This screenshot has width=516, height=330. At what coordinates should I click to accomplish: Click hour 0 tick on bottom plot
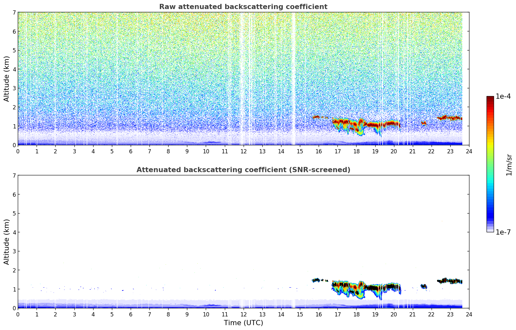(18, 314)
